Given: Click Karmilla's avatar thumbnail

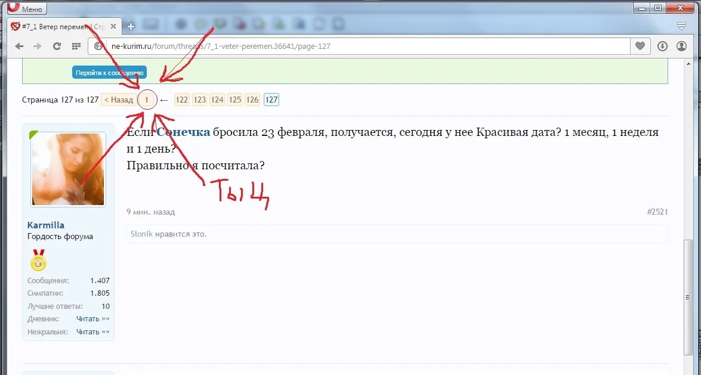Looking at the screenshot, I should point(67,169).
